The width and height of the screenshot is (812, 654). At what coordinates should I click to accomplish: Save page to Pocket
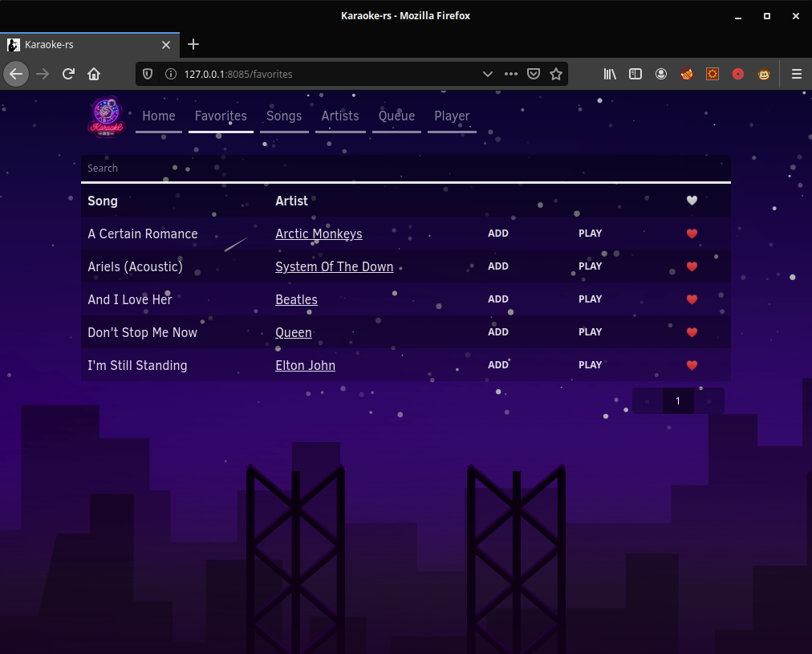point(534,74)
